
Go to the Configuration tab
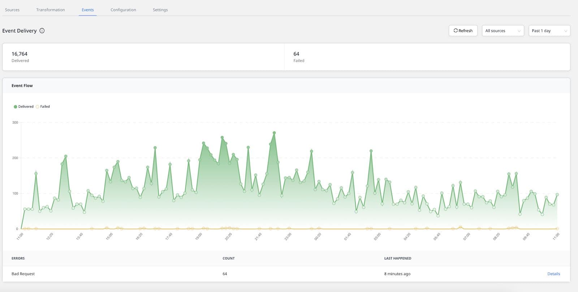pos(123,10)
